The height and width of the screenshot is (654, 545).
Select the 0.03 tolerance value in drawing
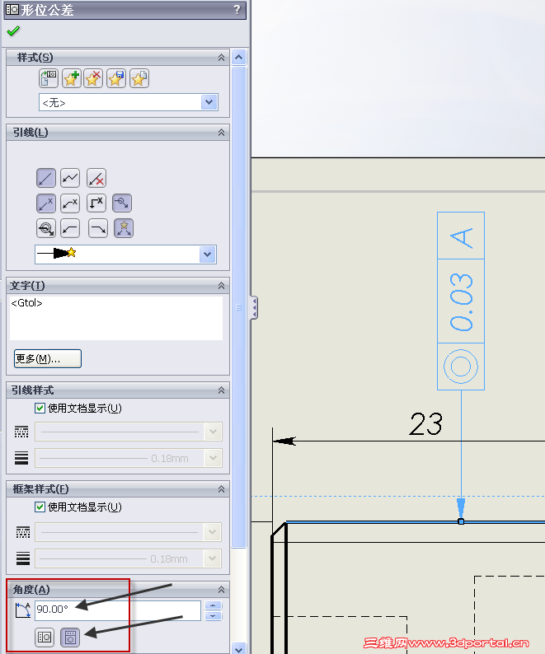[x=461, y=302]
